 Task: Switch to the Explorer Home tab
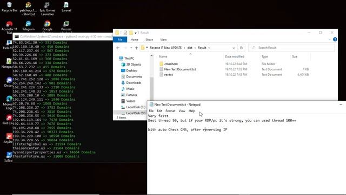135,40
